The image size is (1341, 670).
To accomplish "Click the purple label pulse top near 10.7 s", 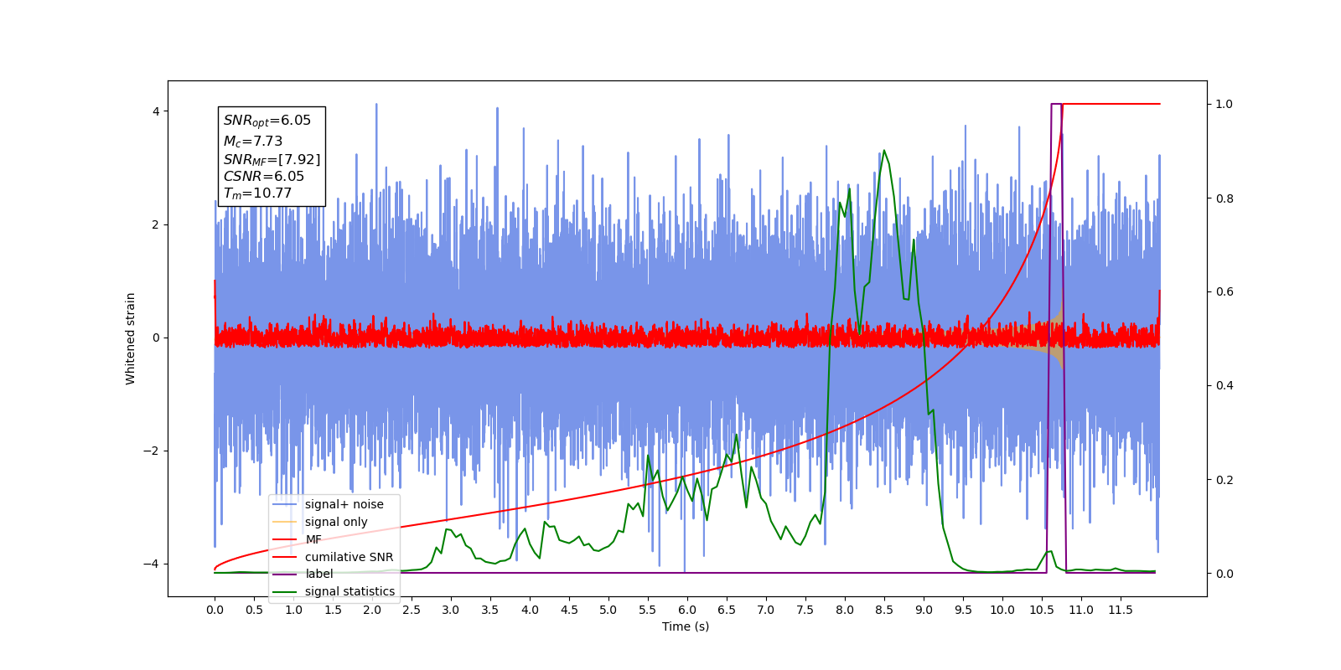I will [1057, 104].
